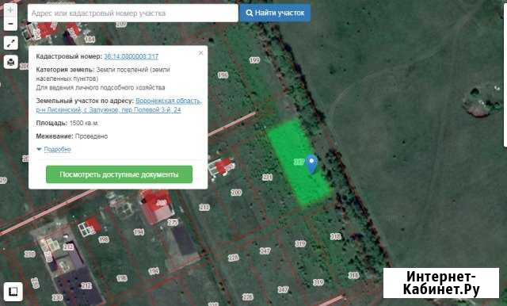Click the address or cadastral number search field
This screenshot has width=507, height=306.
pyautogui.click(x=133, y=13)
